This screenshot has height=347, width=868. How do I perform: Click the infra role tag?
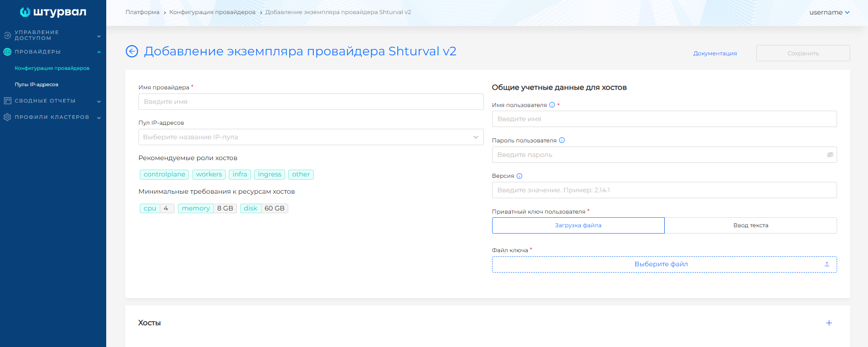click(x=240, y=174)
